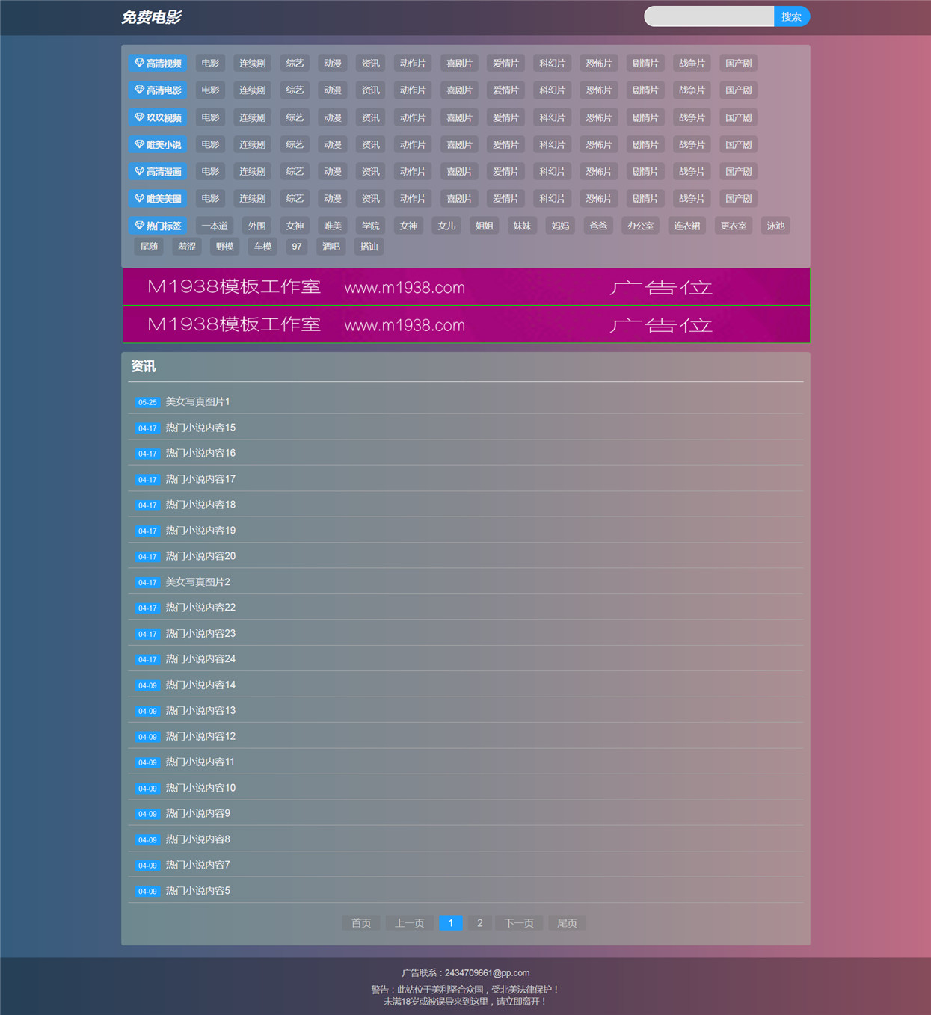Open article 热门小说内容20
Screen dimensions: 931x1015
[x=200, y=556]
